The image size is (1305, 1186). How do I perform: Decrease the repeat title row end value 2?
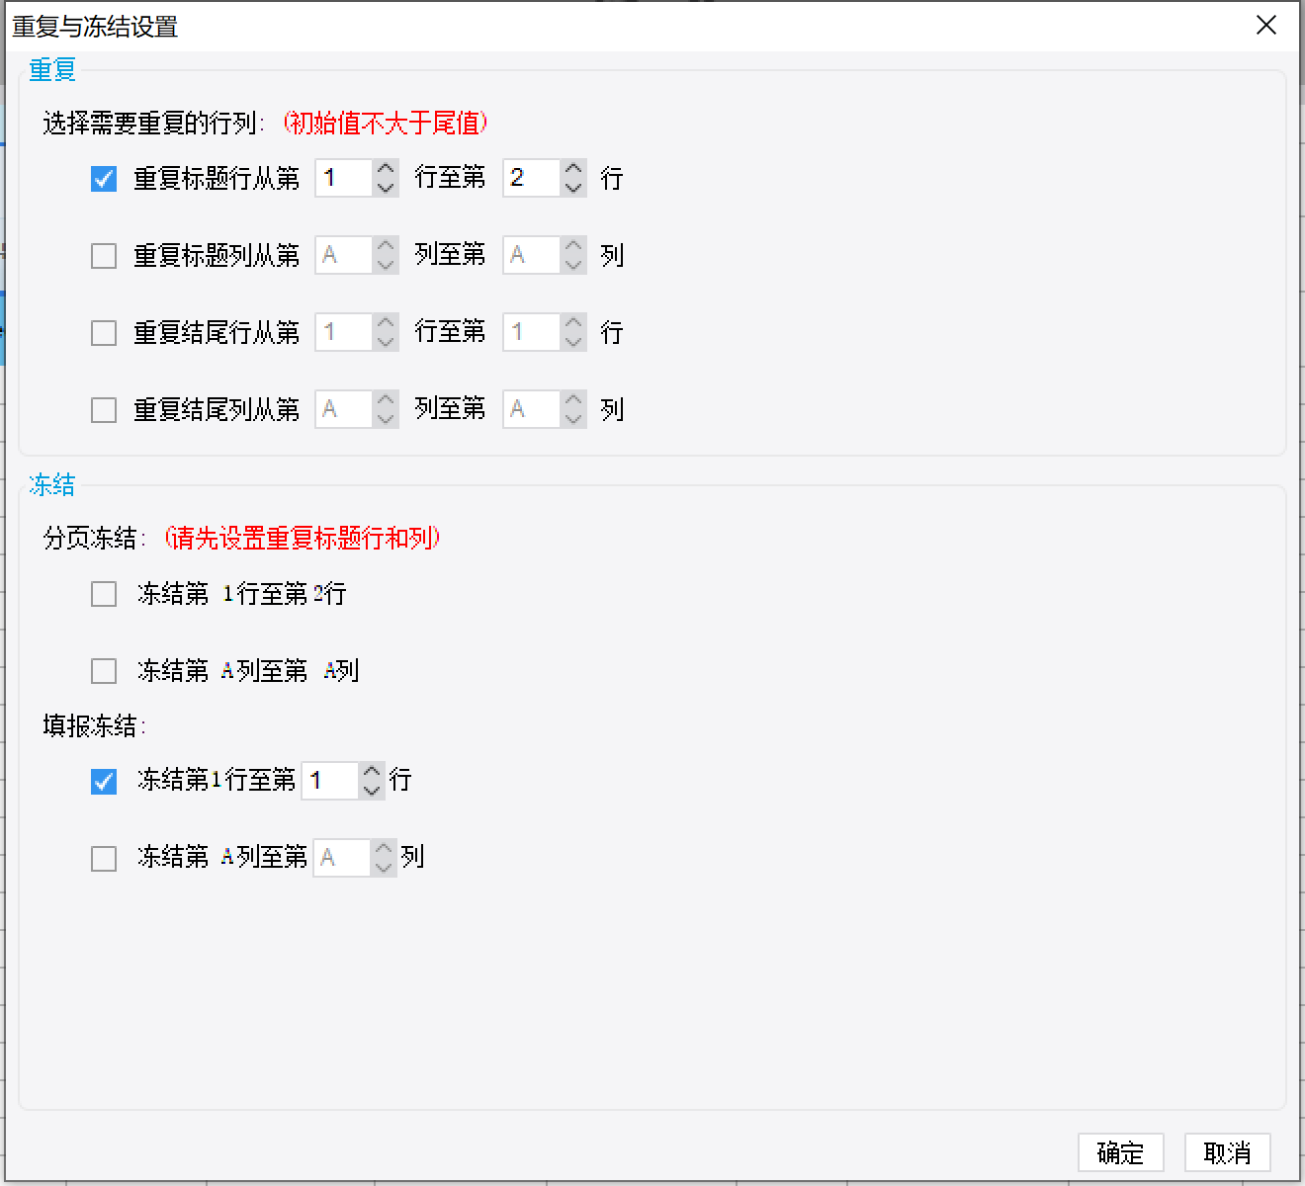(x=573, y=188)
